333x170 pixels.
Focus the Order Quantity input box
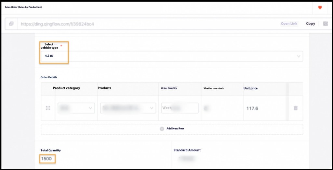180,108
